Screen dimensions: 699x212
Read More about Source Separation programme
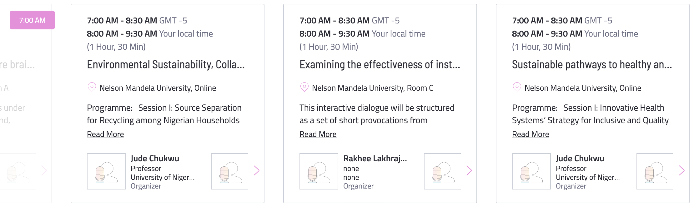(x=105, y=134)
